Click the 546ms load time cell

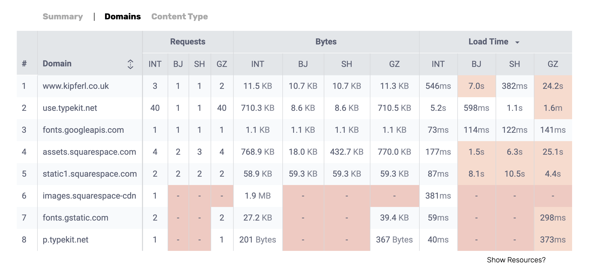click(x=438, y=86)
